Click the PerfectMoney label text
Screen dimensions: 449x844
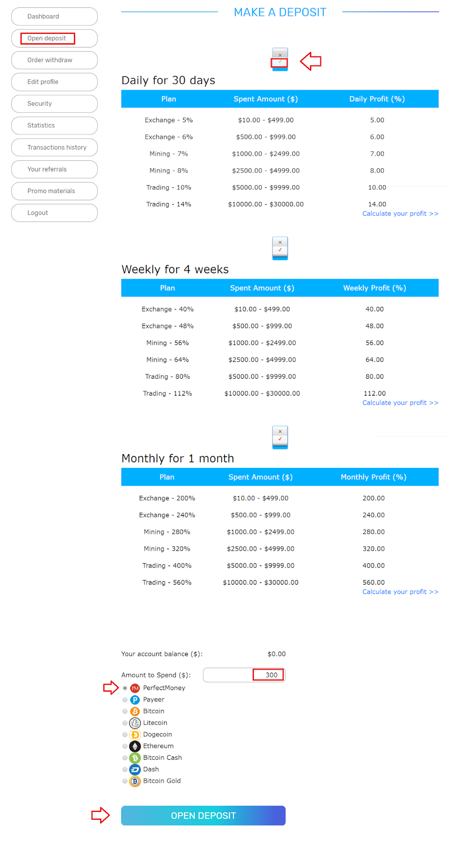point(164,688)
